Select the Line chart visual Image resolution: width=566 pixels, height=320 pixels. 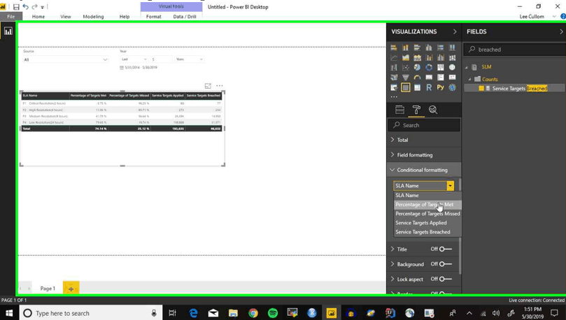click(394, 58)
